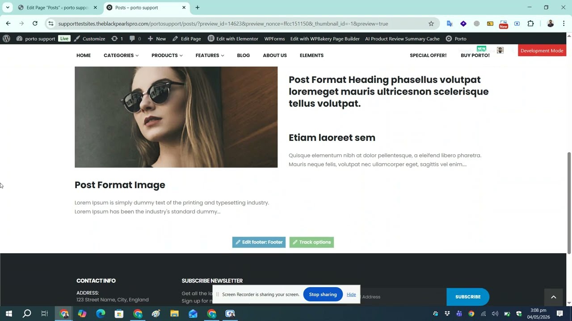The width and height of the screenshot is (572, 321).
Task: Open the WPForms admin bar item
Action: pos(274,39)
